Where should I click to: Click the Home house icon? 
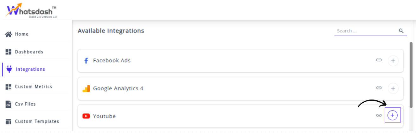pos(9,34)
